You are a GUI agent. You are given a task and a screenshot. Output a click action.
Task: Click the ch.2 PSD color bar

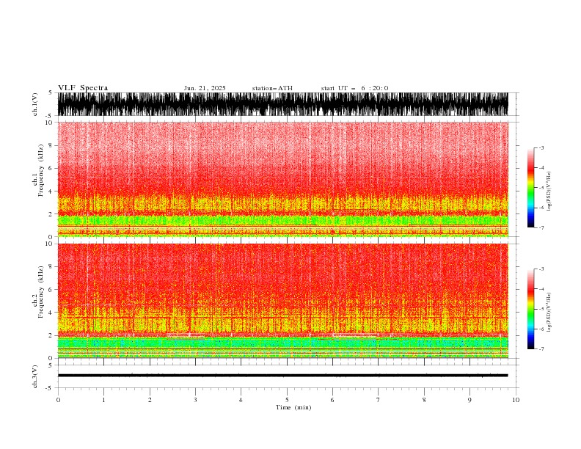pyautogui.click(x=530, y=309)
